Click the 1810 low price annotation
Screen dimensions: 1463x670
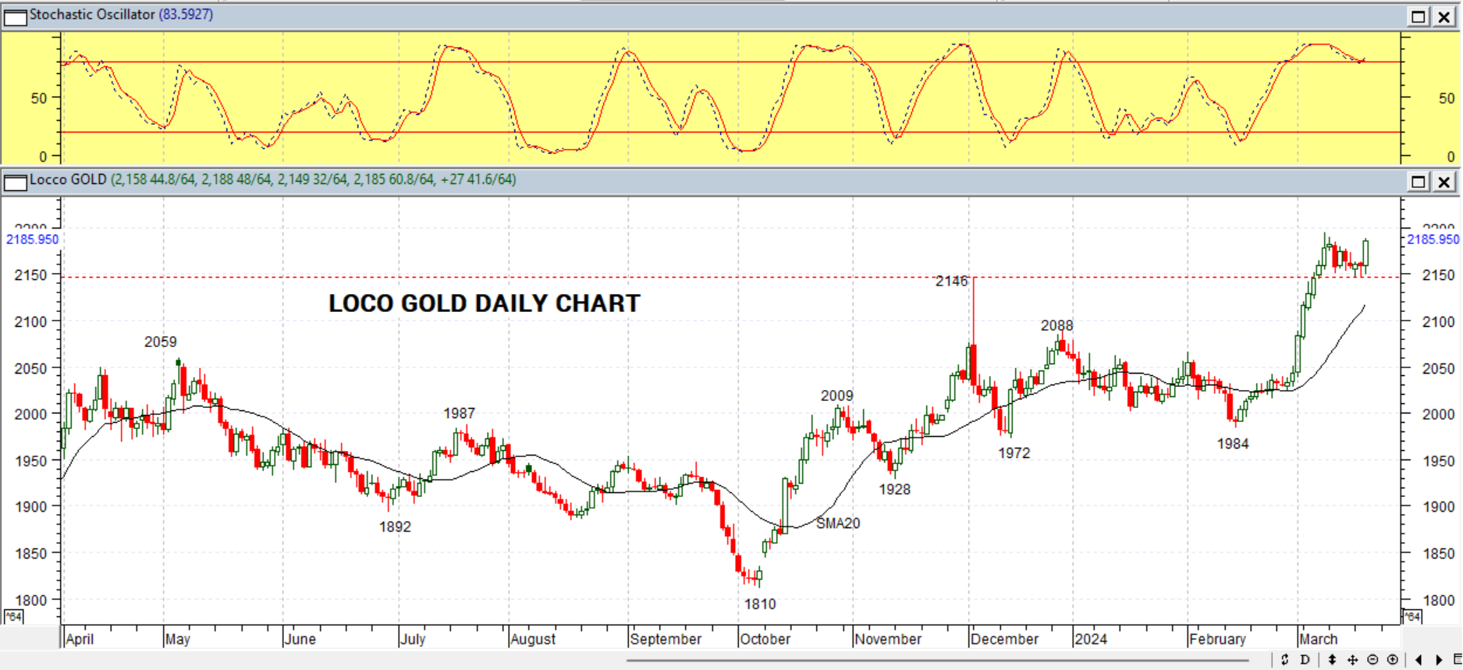coord(760,604)
